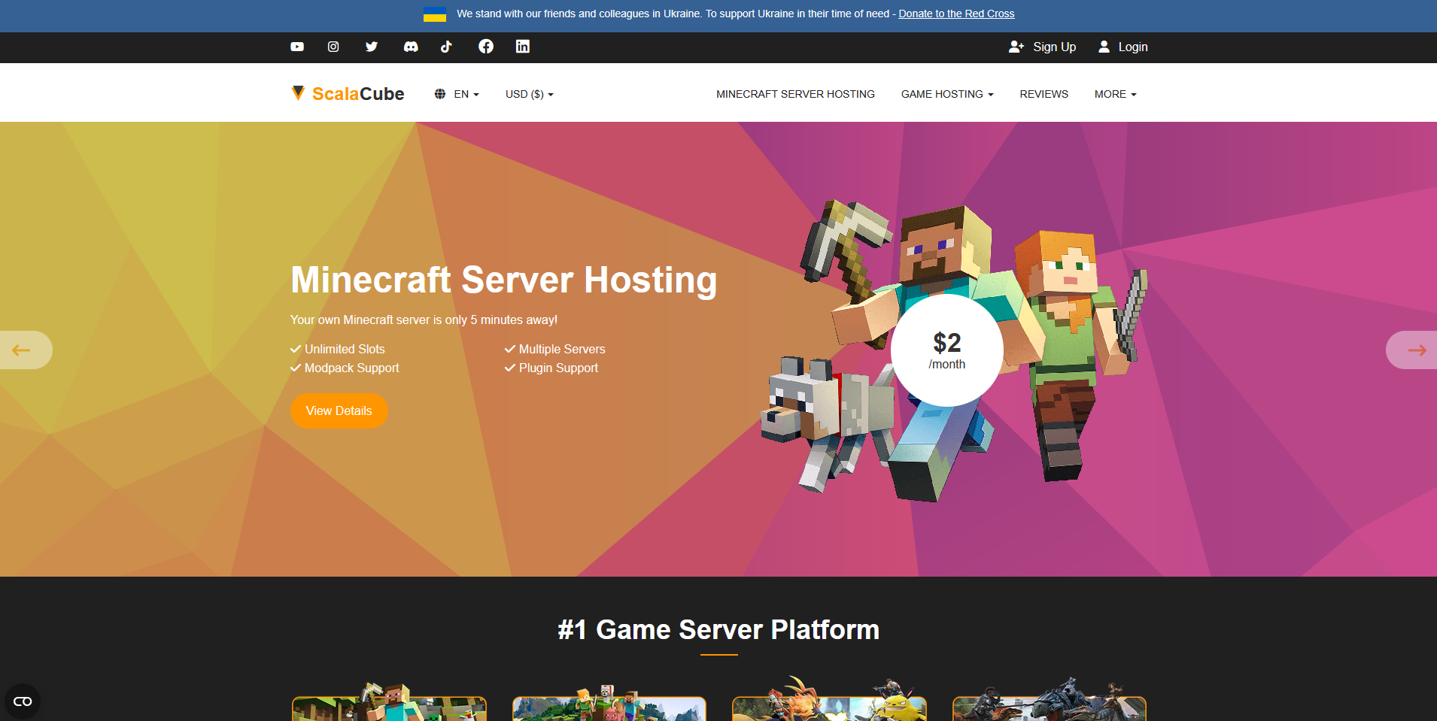Viewport: 1437px width, 721px height.
Task: Open the second Minecraft landscape game card
Action: (x=609, y=704)
